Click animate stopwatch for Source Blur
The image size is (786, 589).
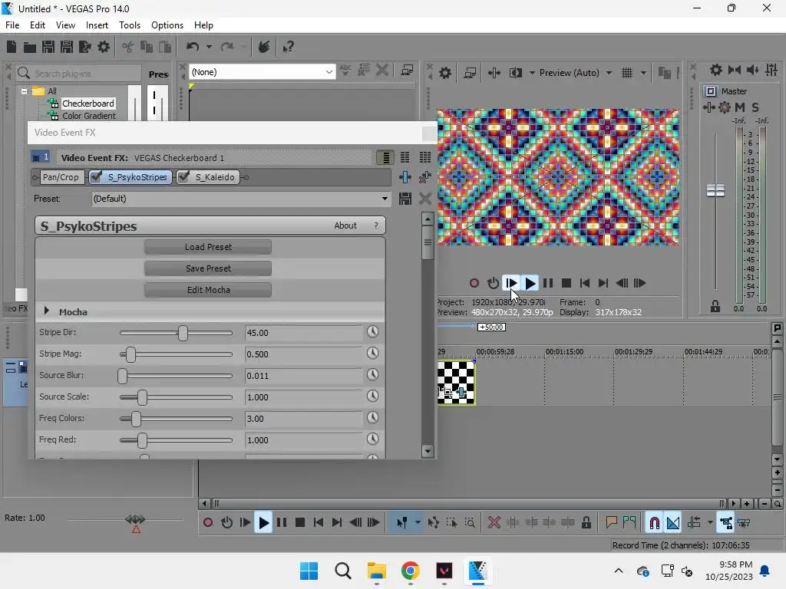372,375
